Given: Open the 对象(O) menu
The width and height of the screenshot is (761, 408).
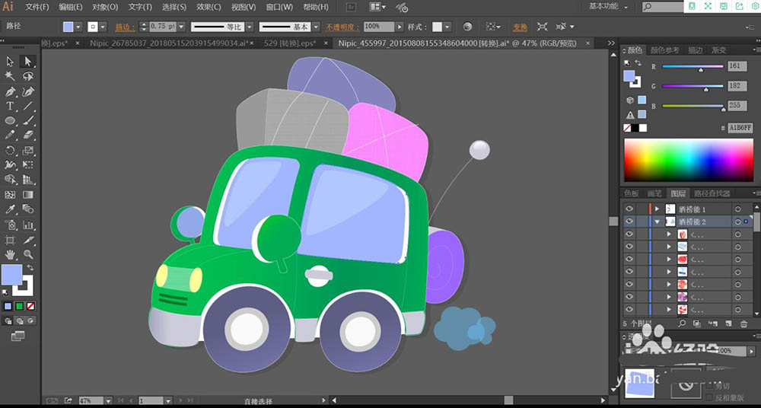Looking at the screenshot, I should point(105,8).
